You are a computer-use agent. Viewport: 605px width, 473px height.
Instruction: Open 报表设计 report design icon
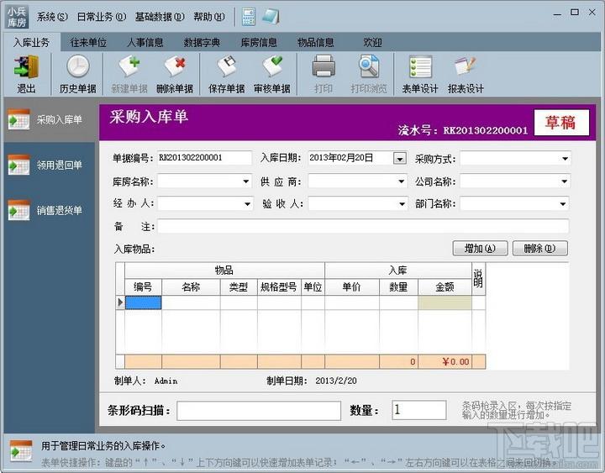click(466, 66)
